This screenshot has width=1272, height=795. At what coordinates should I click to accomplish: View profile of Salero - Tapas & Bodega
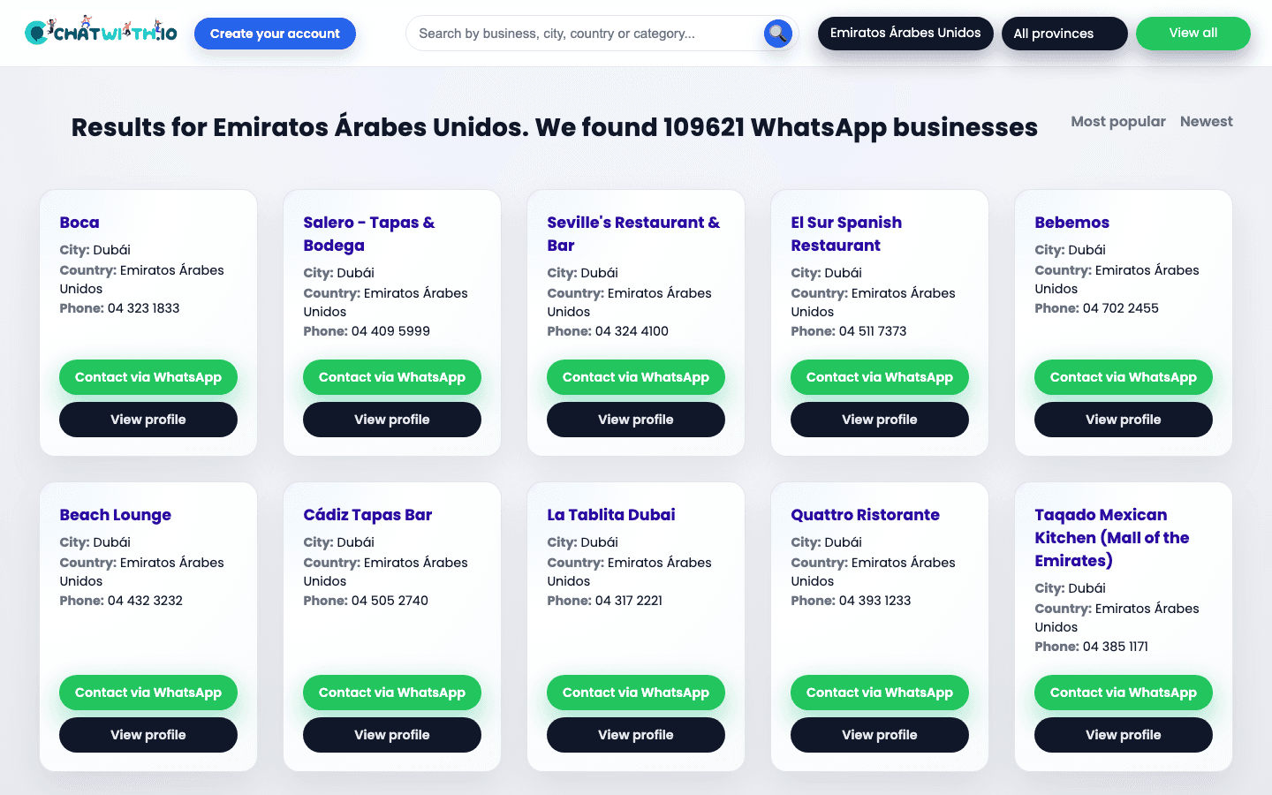[392, 420]
